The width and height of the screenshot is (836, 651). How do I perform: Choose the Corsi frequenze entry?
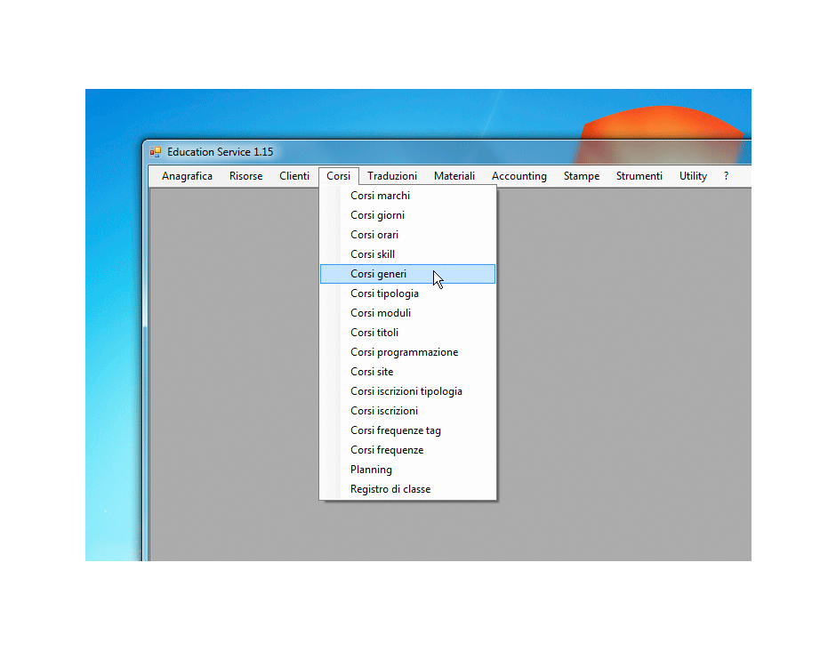click(408, 450)
